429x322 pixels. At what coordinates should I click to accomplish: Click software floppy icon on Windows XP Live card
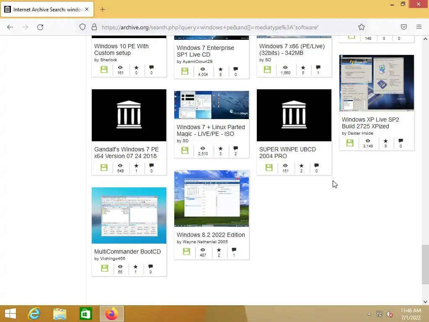click(350, 143)
